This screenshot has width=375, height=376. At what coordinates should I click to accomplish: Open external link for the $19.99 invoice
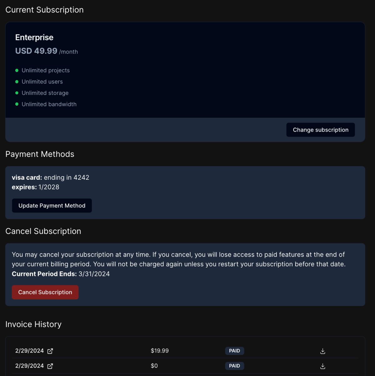click(50, 351)
